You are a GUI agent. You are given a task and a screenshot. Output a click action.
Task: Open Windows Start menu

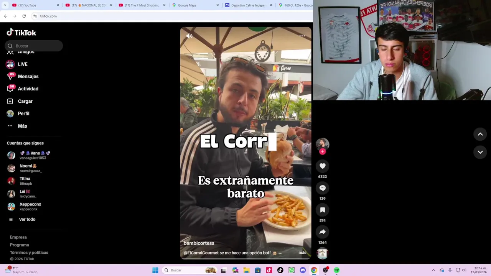pyautogui.click(x=155, y=270)
